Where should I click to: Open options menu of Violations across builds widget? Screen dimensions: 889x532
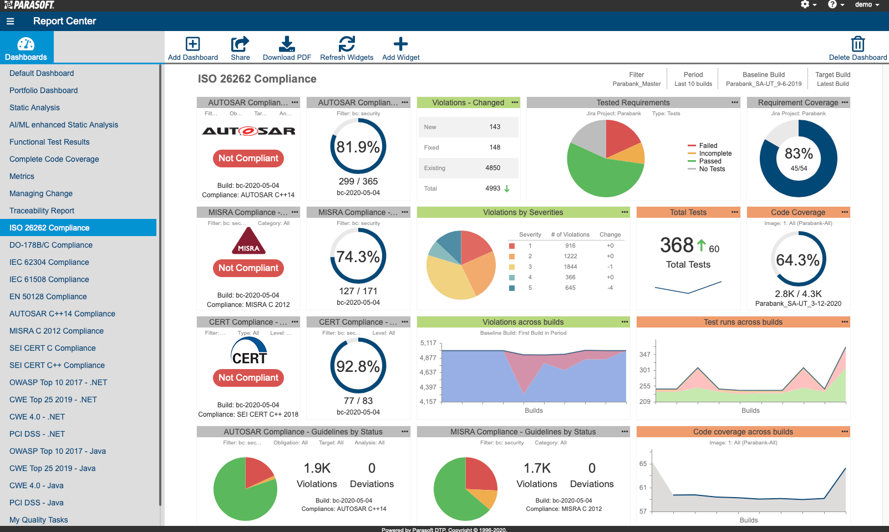[625, 322]
